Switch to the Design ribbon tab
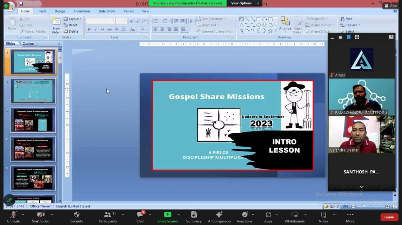This screenshot has height=225, width=402. pos(60,11)
